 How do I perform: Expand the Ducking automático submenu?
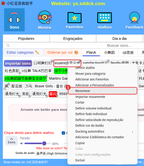point(102,131)
